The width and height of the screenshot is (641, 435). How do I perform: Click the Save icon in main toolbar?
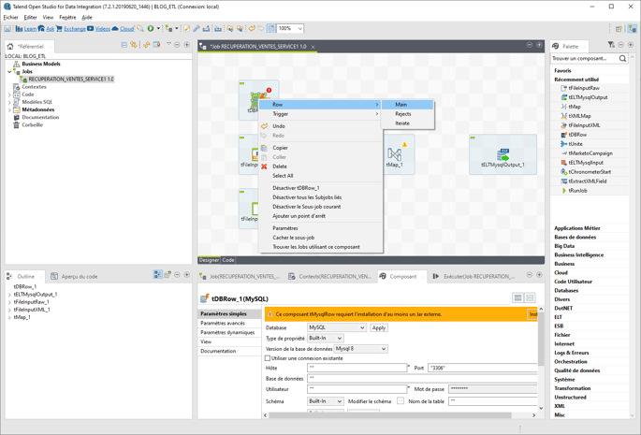coord(7,29)
